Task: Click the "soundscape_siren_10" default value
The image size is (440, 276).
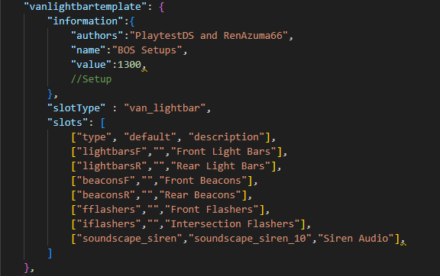Action: pos(250,239)
